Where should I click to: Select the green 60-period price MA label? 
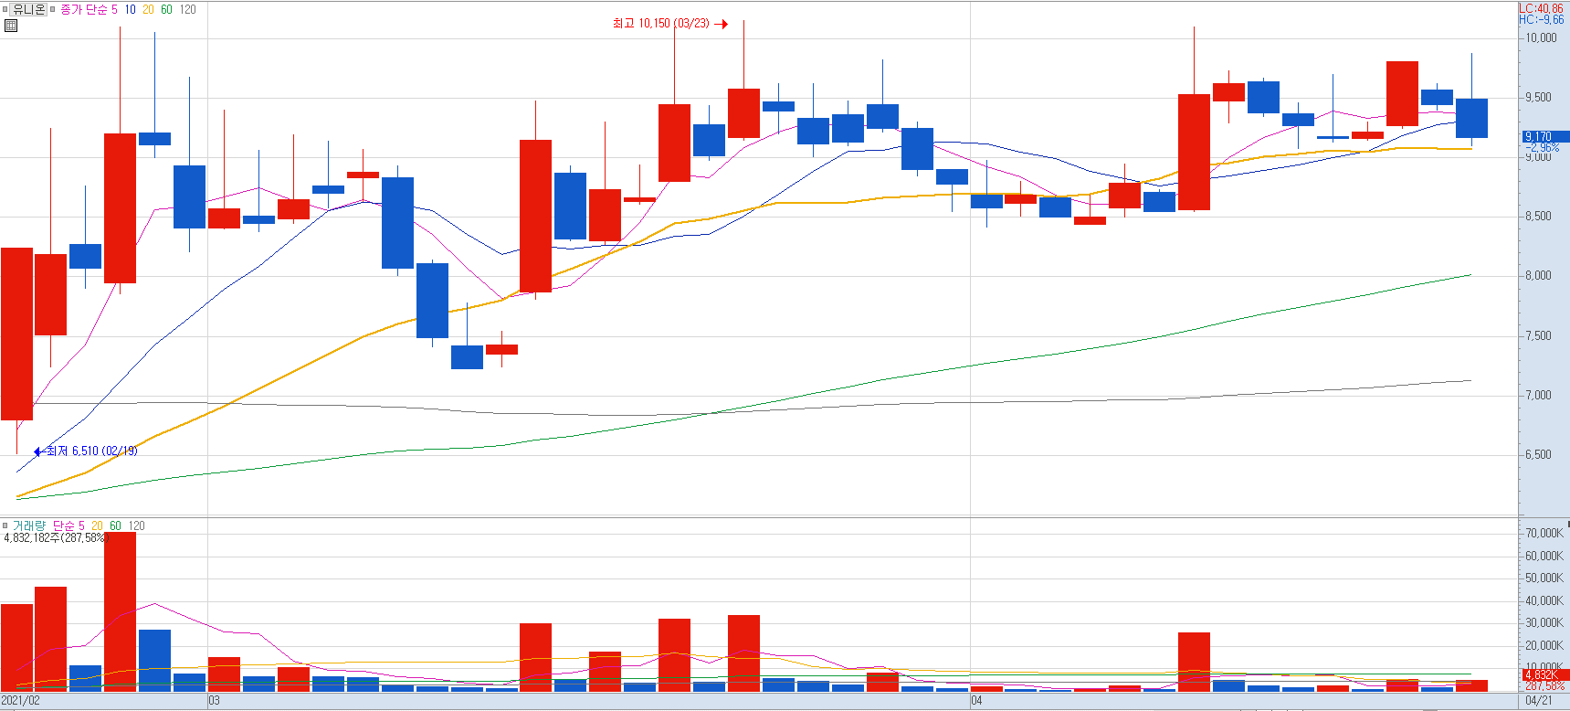coord(166,9)
